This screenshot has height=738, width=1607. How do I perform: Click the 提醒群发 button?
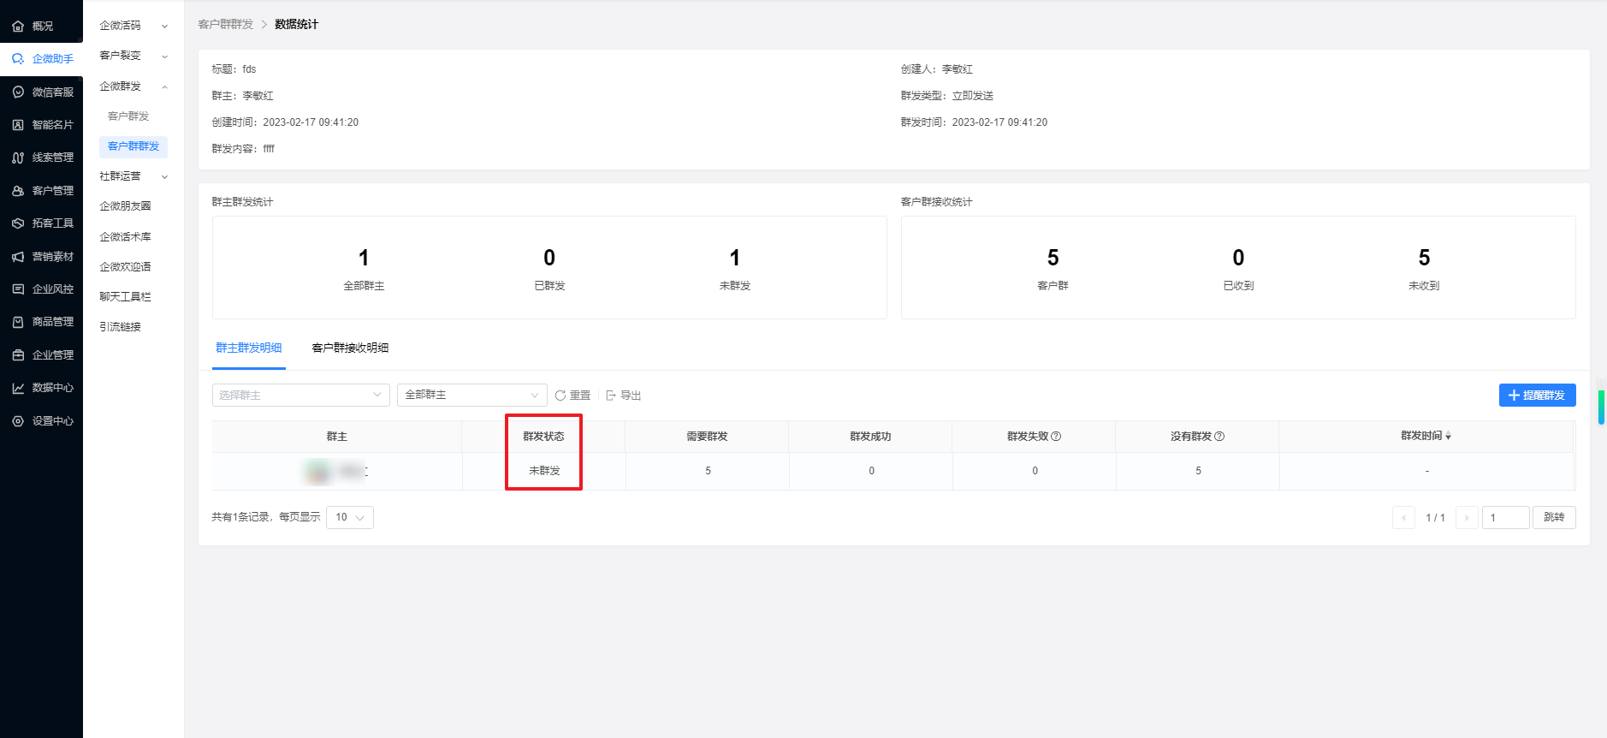pyautogui.click(x=1537, y=395)
